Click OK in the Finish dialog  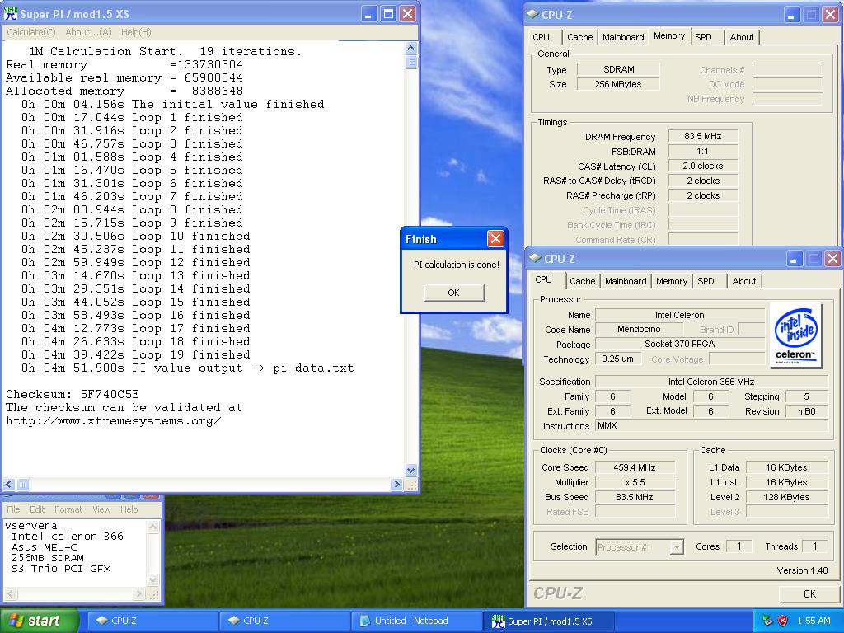(454, 293)
